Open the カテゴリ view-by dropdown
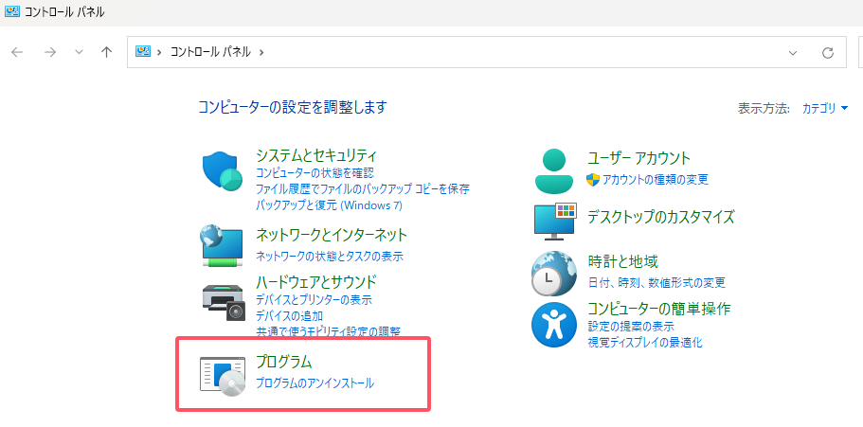The width and height of the screenshot is (863, 427). (x=825, y=108)
